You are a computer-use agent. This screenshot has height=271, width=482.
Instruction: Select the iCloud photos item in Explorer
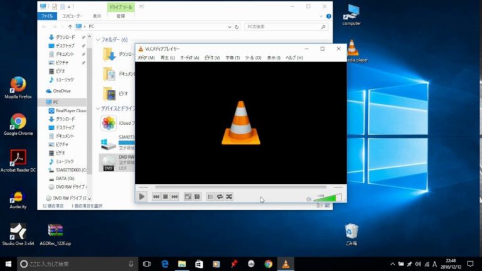(109, 123)
